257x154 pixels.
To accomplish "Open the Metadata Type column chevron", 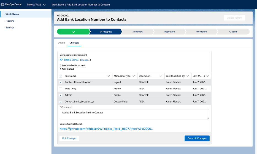I will 134,76.
